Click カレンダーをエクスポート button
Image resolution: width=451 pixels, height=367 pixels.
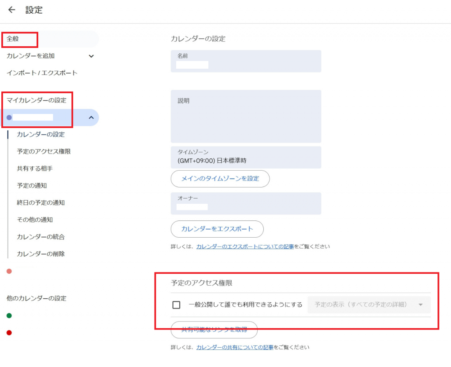click(217, 229)
